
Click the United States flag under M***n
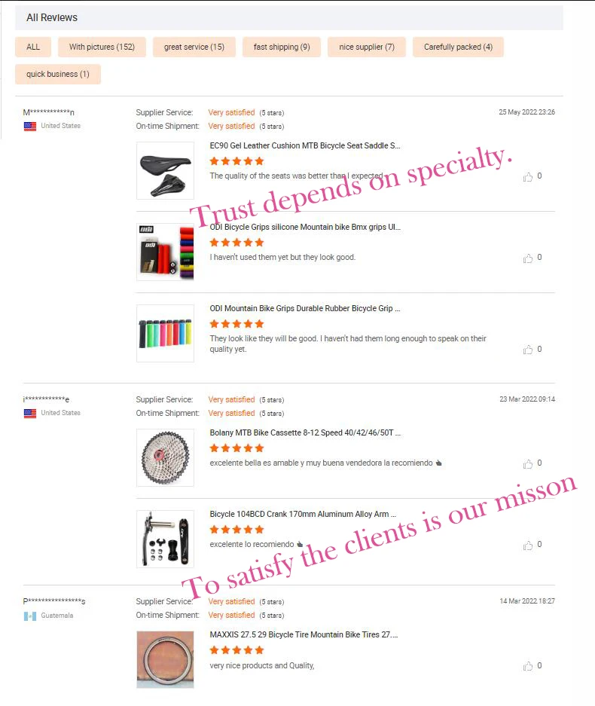click(x=30, y=127)
